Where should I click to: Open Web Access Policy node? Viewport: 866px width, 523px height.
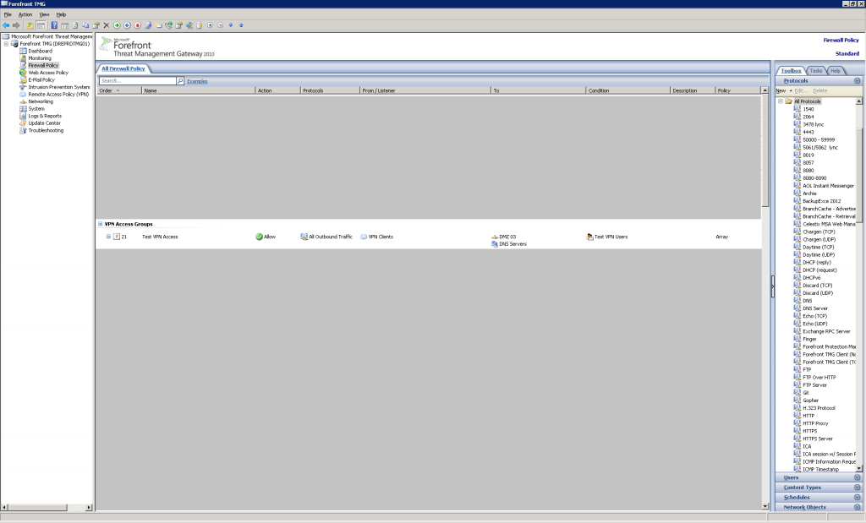pyautogui.click(x=48, y=73)
